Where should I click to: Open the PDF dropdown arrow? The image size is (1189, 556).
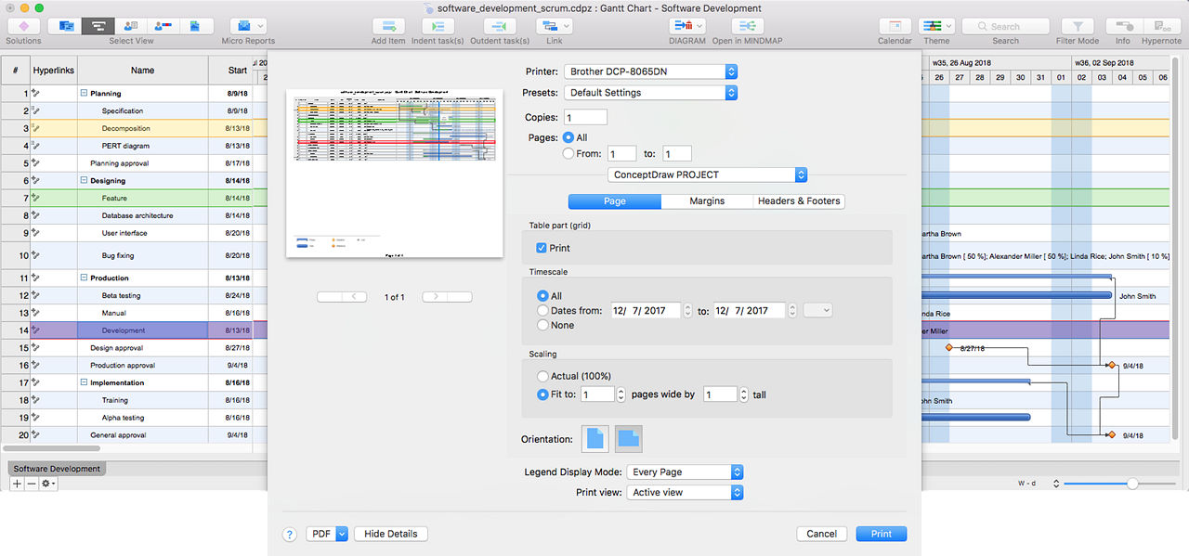tap(342, 534)
